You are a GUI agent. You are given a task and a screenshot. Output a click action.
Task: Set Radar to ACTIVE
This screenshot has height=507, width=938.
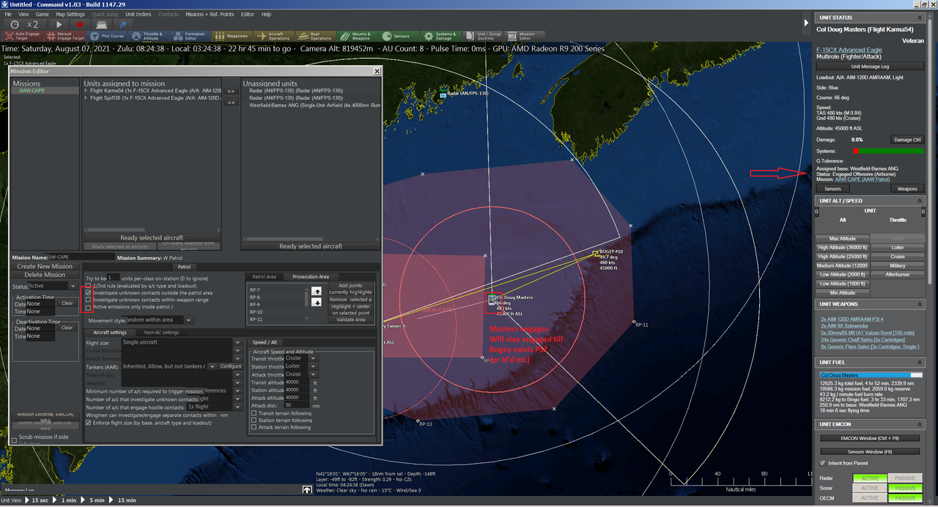point(870,478)
